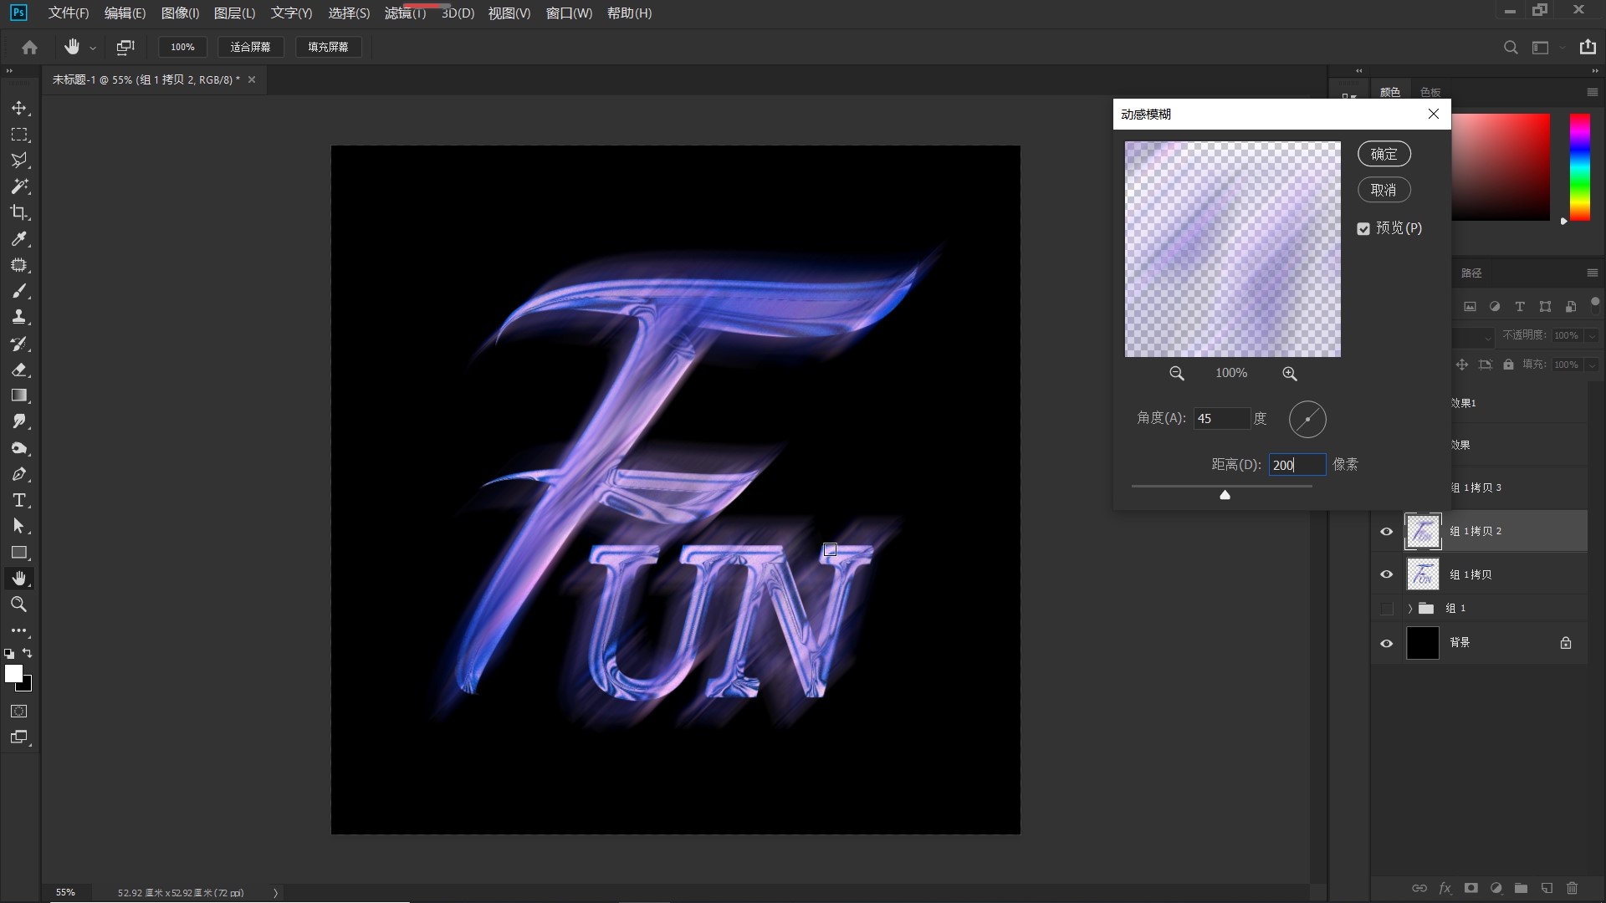Screen dimensions: 1606x903
Task: Select the Eyedropper tool
Action: tap(18, 239)
